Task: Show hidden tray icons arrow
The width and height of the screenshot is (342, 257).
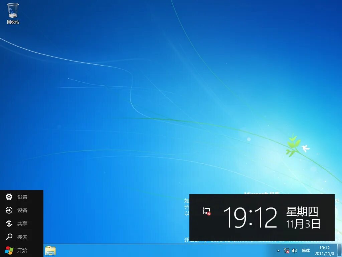Action: [x=278, y=251]
